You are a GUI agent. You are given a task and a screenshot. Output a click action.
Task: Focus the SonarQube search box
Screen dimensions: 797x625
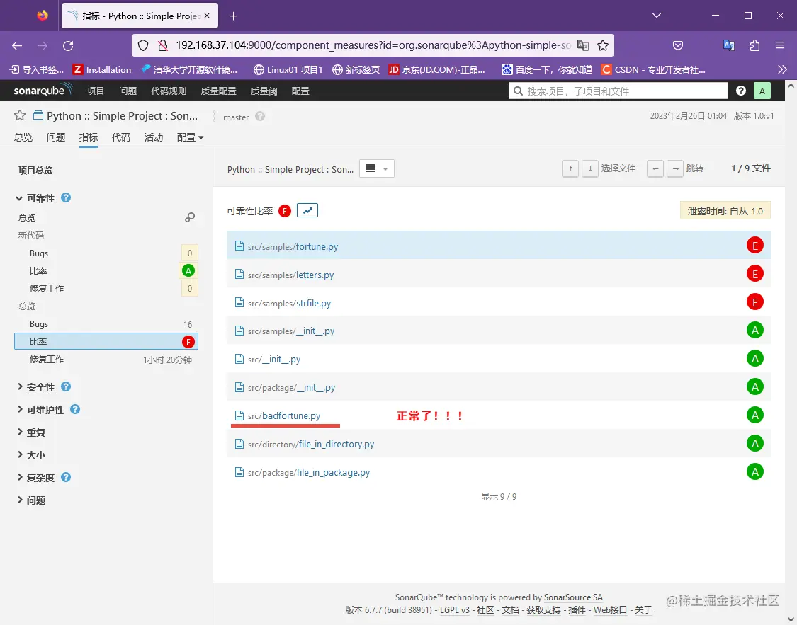[618, 91]
